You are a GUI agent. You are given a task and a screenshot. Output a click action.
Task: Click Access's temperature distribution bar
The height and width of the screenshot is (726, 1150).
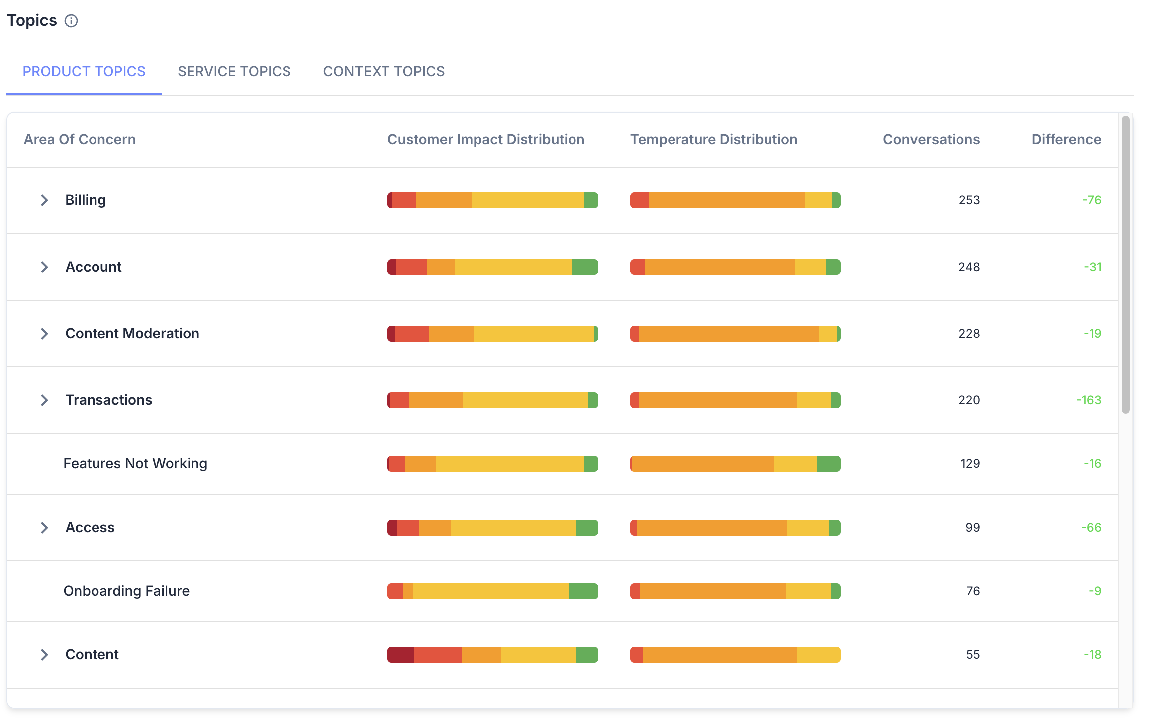pos(735,528)
